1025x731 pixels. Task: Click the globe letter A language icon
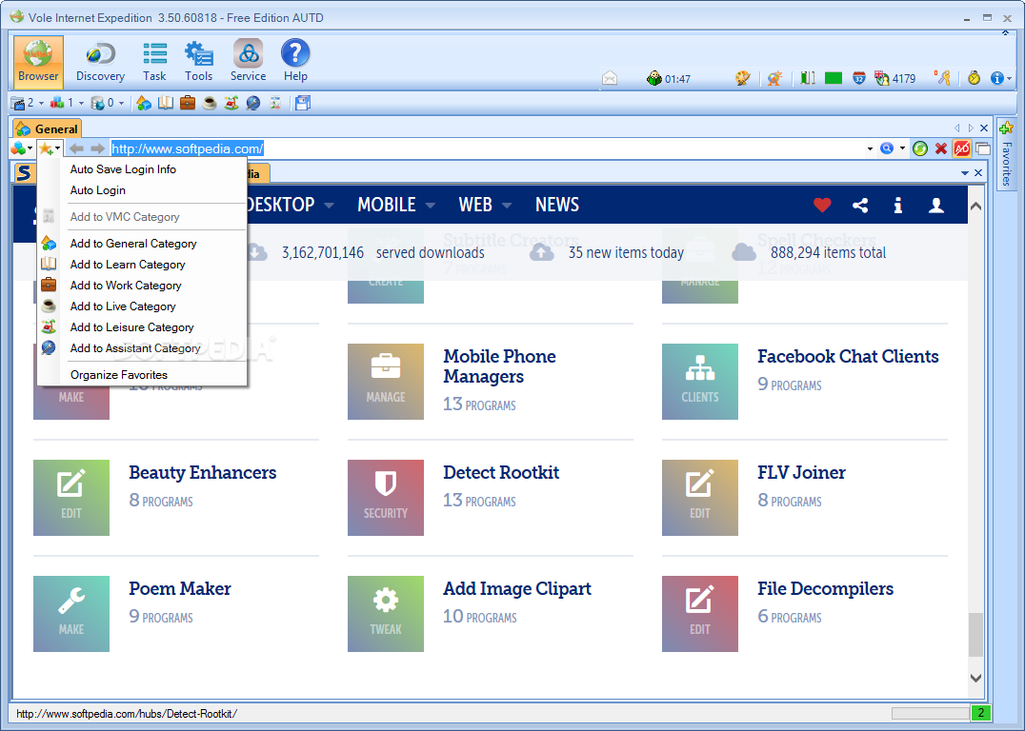click(x=774, y=78)
